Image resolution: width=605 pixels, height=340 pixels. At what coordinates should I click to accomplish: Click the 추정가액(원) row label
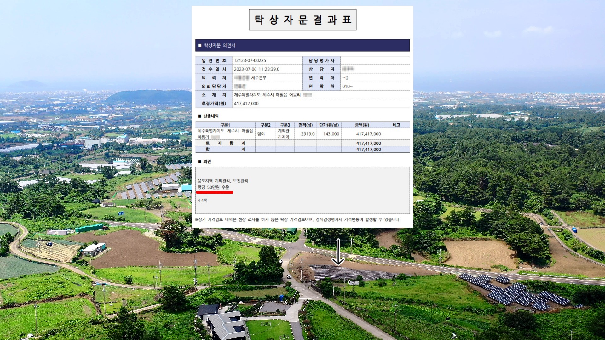click(214, 104)
